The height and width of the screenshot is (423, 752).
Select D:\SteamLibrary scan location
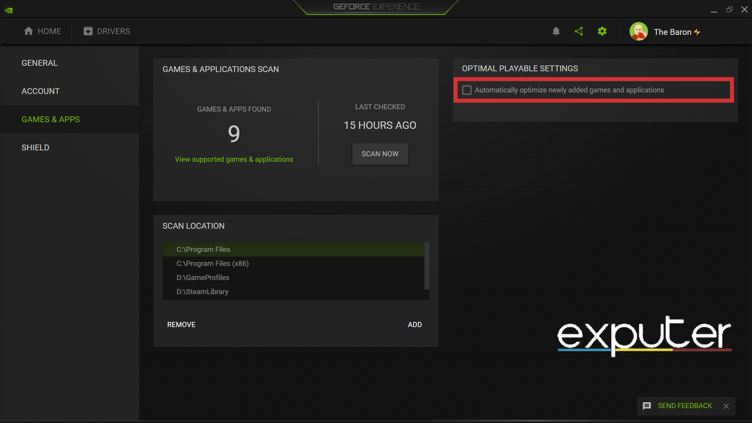pyautogui.click(x=202, y=291)
